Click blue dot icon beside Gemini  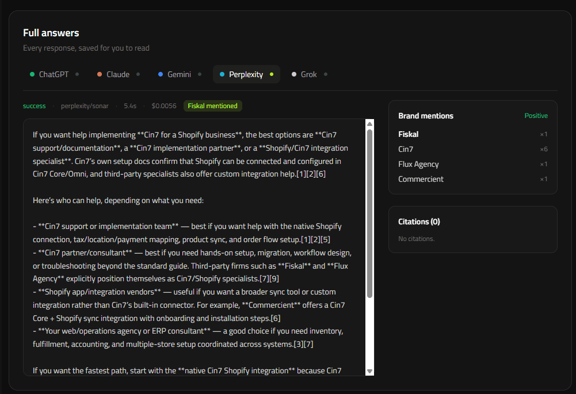(161, 74)
